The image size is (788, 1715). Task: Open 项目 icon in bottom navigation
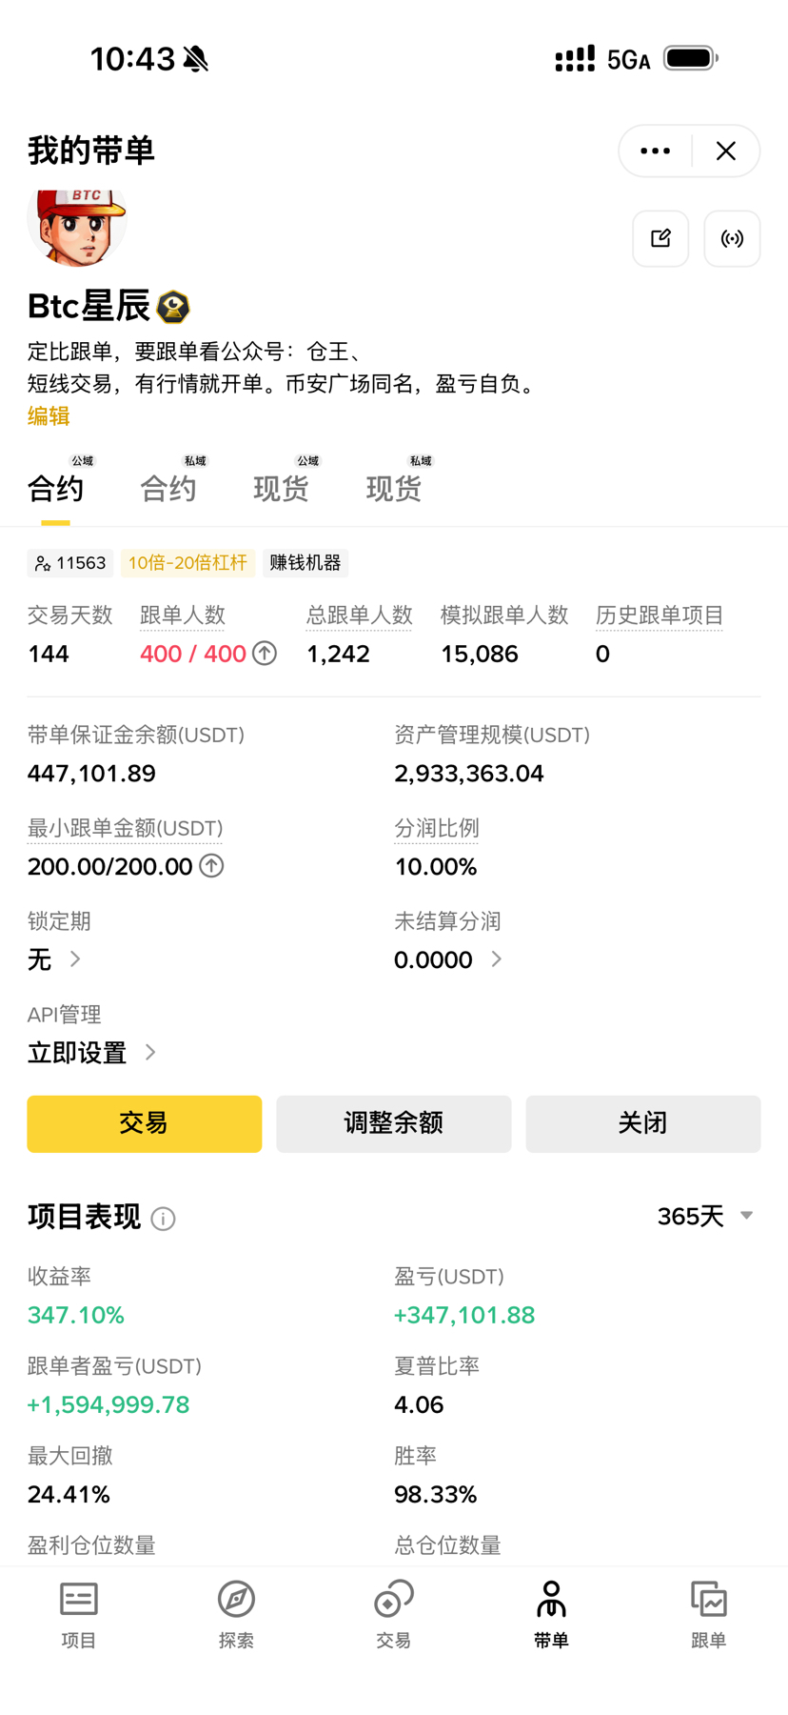pos(79,1613)
